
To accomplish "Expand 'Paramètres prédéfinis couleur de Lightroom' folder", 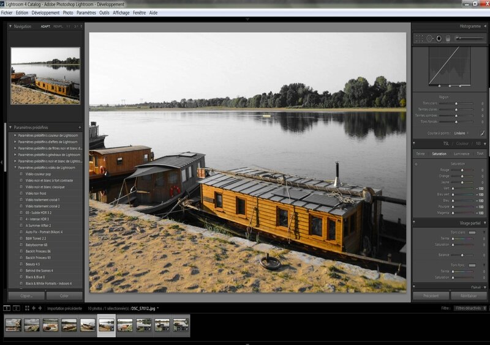I will point(15,136).
